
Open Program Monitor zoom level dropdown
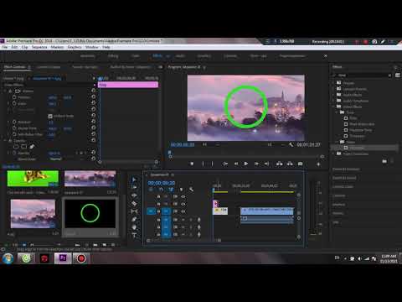pyautogui.click(x=210, y=144)
